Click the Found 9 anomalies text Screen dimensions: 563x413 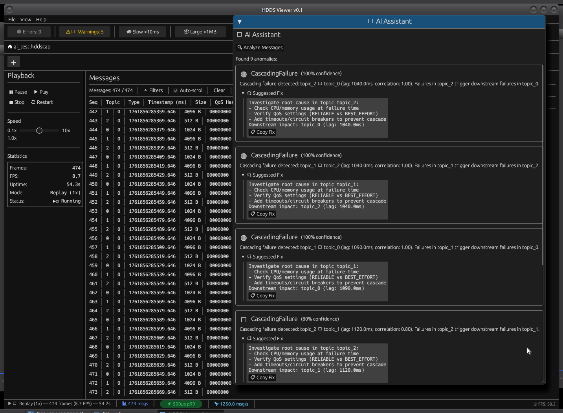click(256, 59)
